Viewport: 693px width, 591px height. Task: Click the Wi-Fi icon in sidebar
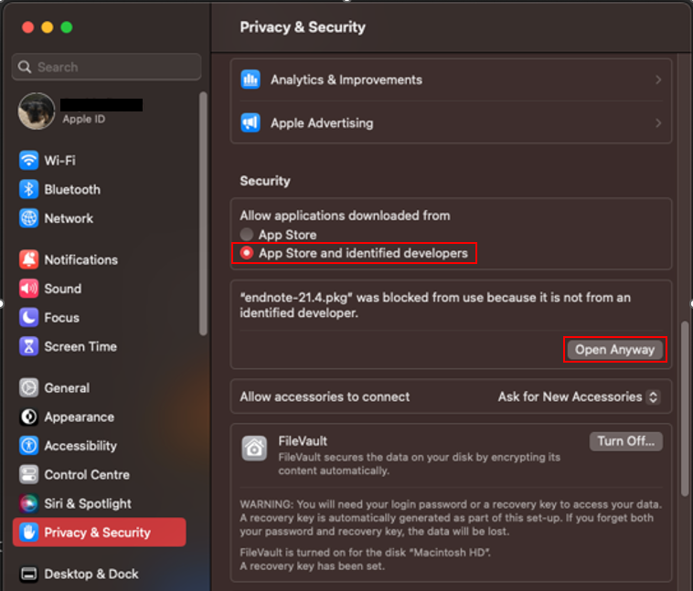pos(29,161)
